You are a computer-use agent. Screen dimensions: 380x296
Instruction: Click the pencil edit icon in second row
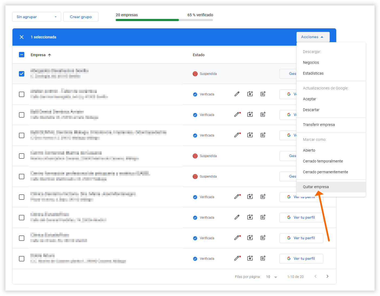click(x=237, y=94)
